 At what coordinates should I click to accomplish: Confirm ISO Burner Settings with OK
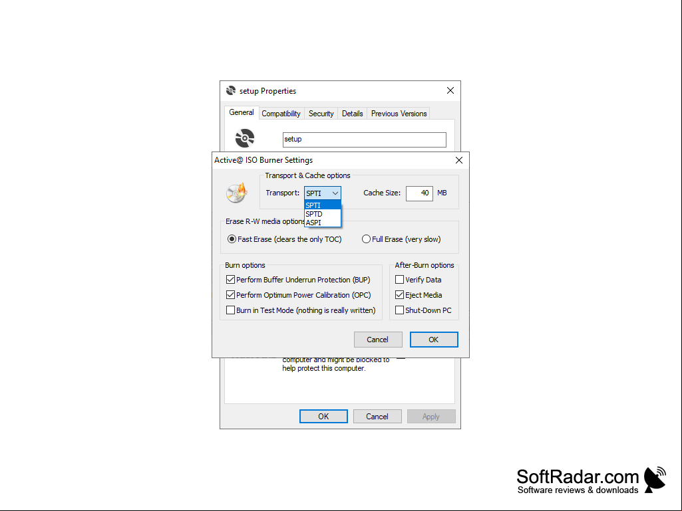(434, 340)
